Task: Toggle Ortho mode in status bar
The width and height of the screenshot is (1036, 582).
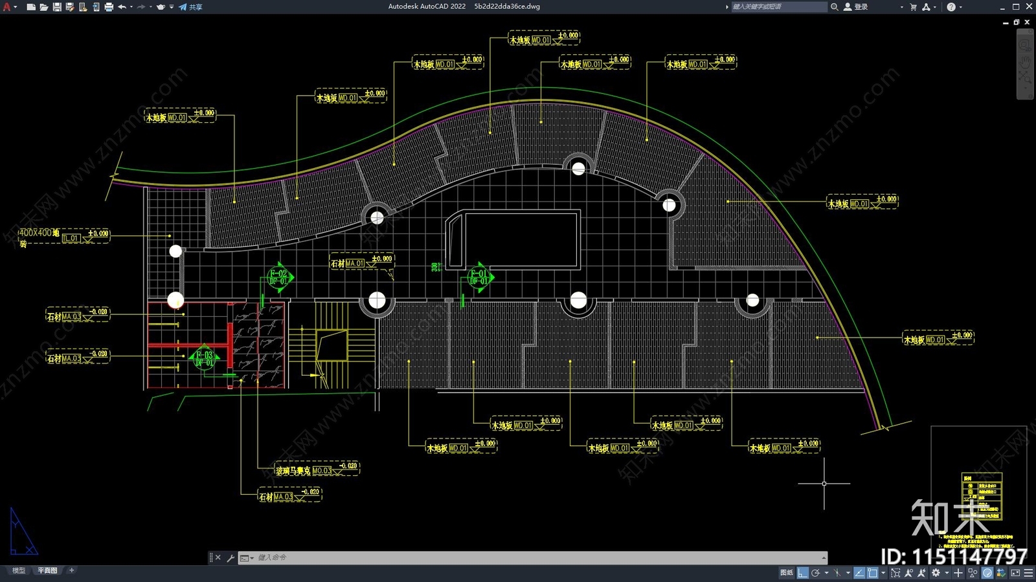Action: click(x=803, y=572)
